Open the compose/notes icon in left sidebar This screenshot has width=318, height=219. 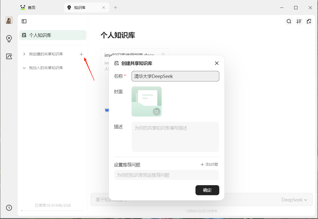pos(9,57)
